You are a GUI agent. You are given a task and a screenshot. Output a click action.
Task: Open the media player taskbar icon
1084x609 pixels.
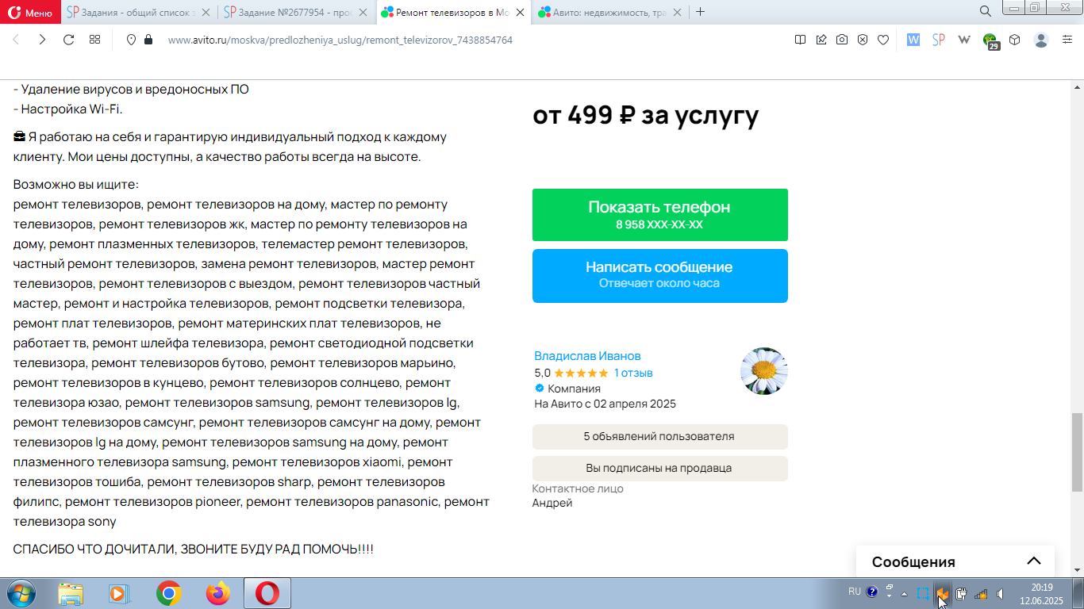click(118, 593)
